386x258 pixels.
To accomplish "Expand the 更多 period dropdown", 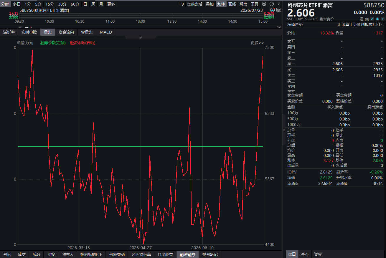I will tap(111, 4).
